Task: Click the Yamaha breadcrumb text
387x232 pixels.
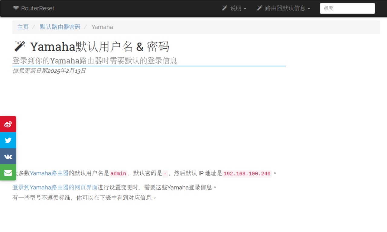Action: (x=102, y=27)
